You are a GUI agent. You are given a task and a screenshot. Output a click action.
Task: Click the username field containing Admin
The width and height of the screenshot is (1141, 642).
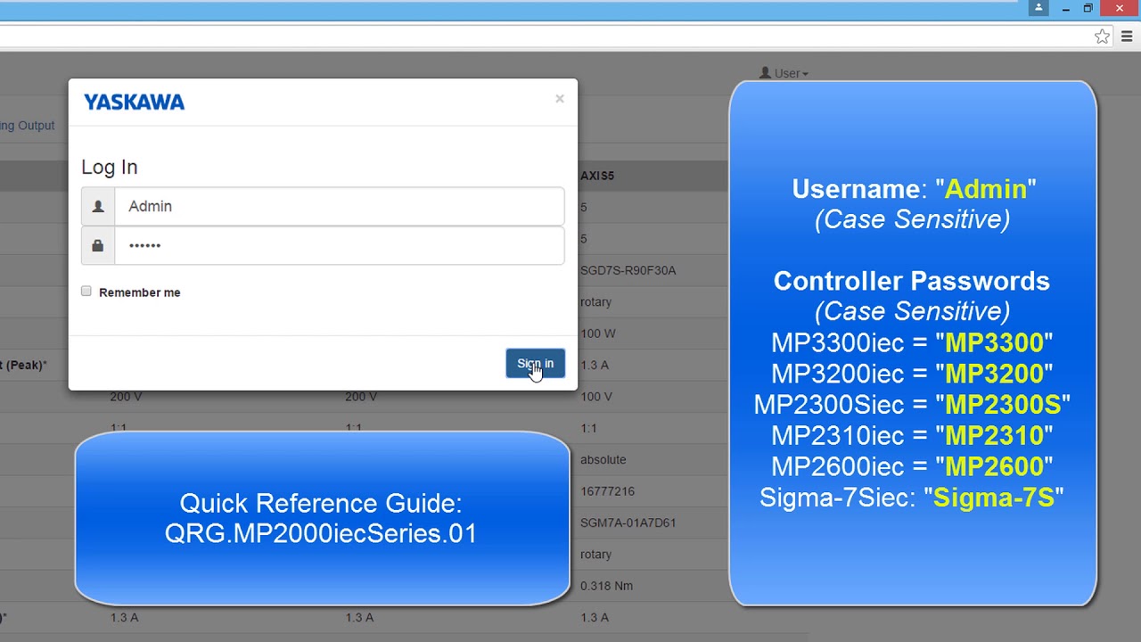340,206
